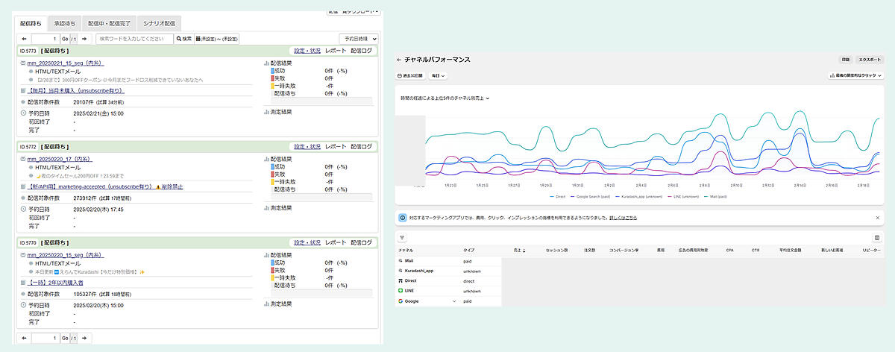Go to next page with top right arrow

pyautogui.click(x=84, y=39)
